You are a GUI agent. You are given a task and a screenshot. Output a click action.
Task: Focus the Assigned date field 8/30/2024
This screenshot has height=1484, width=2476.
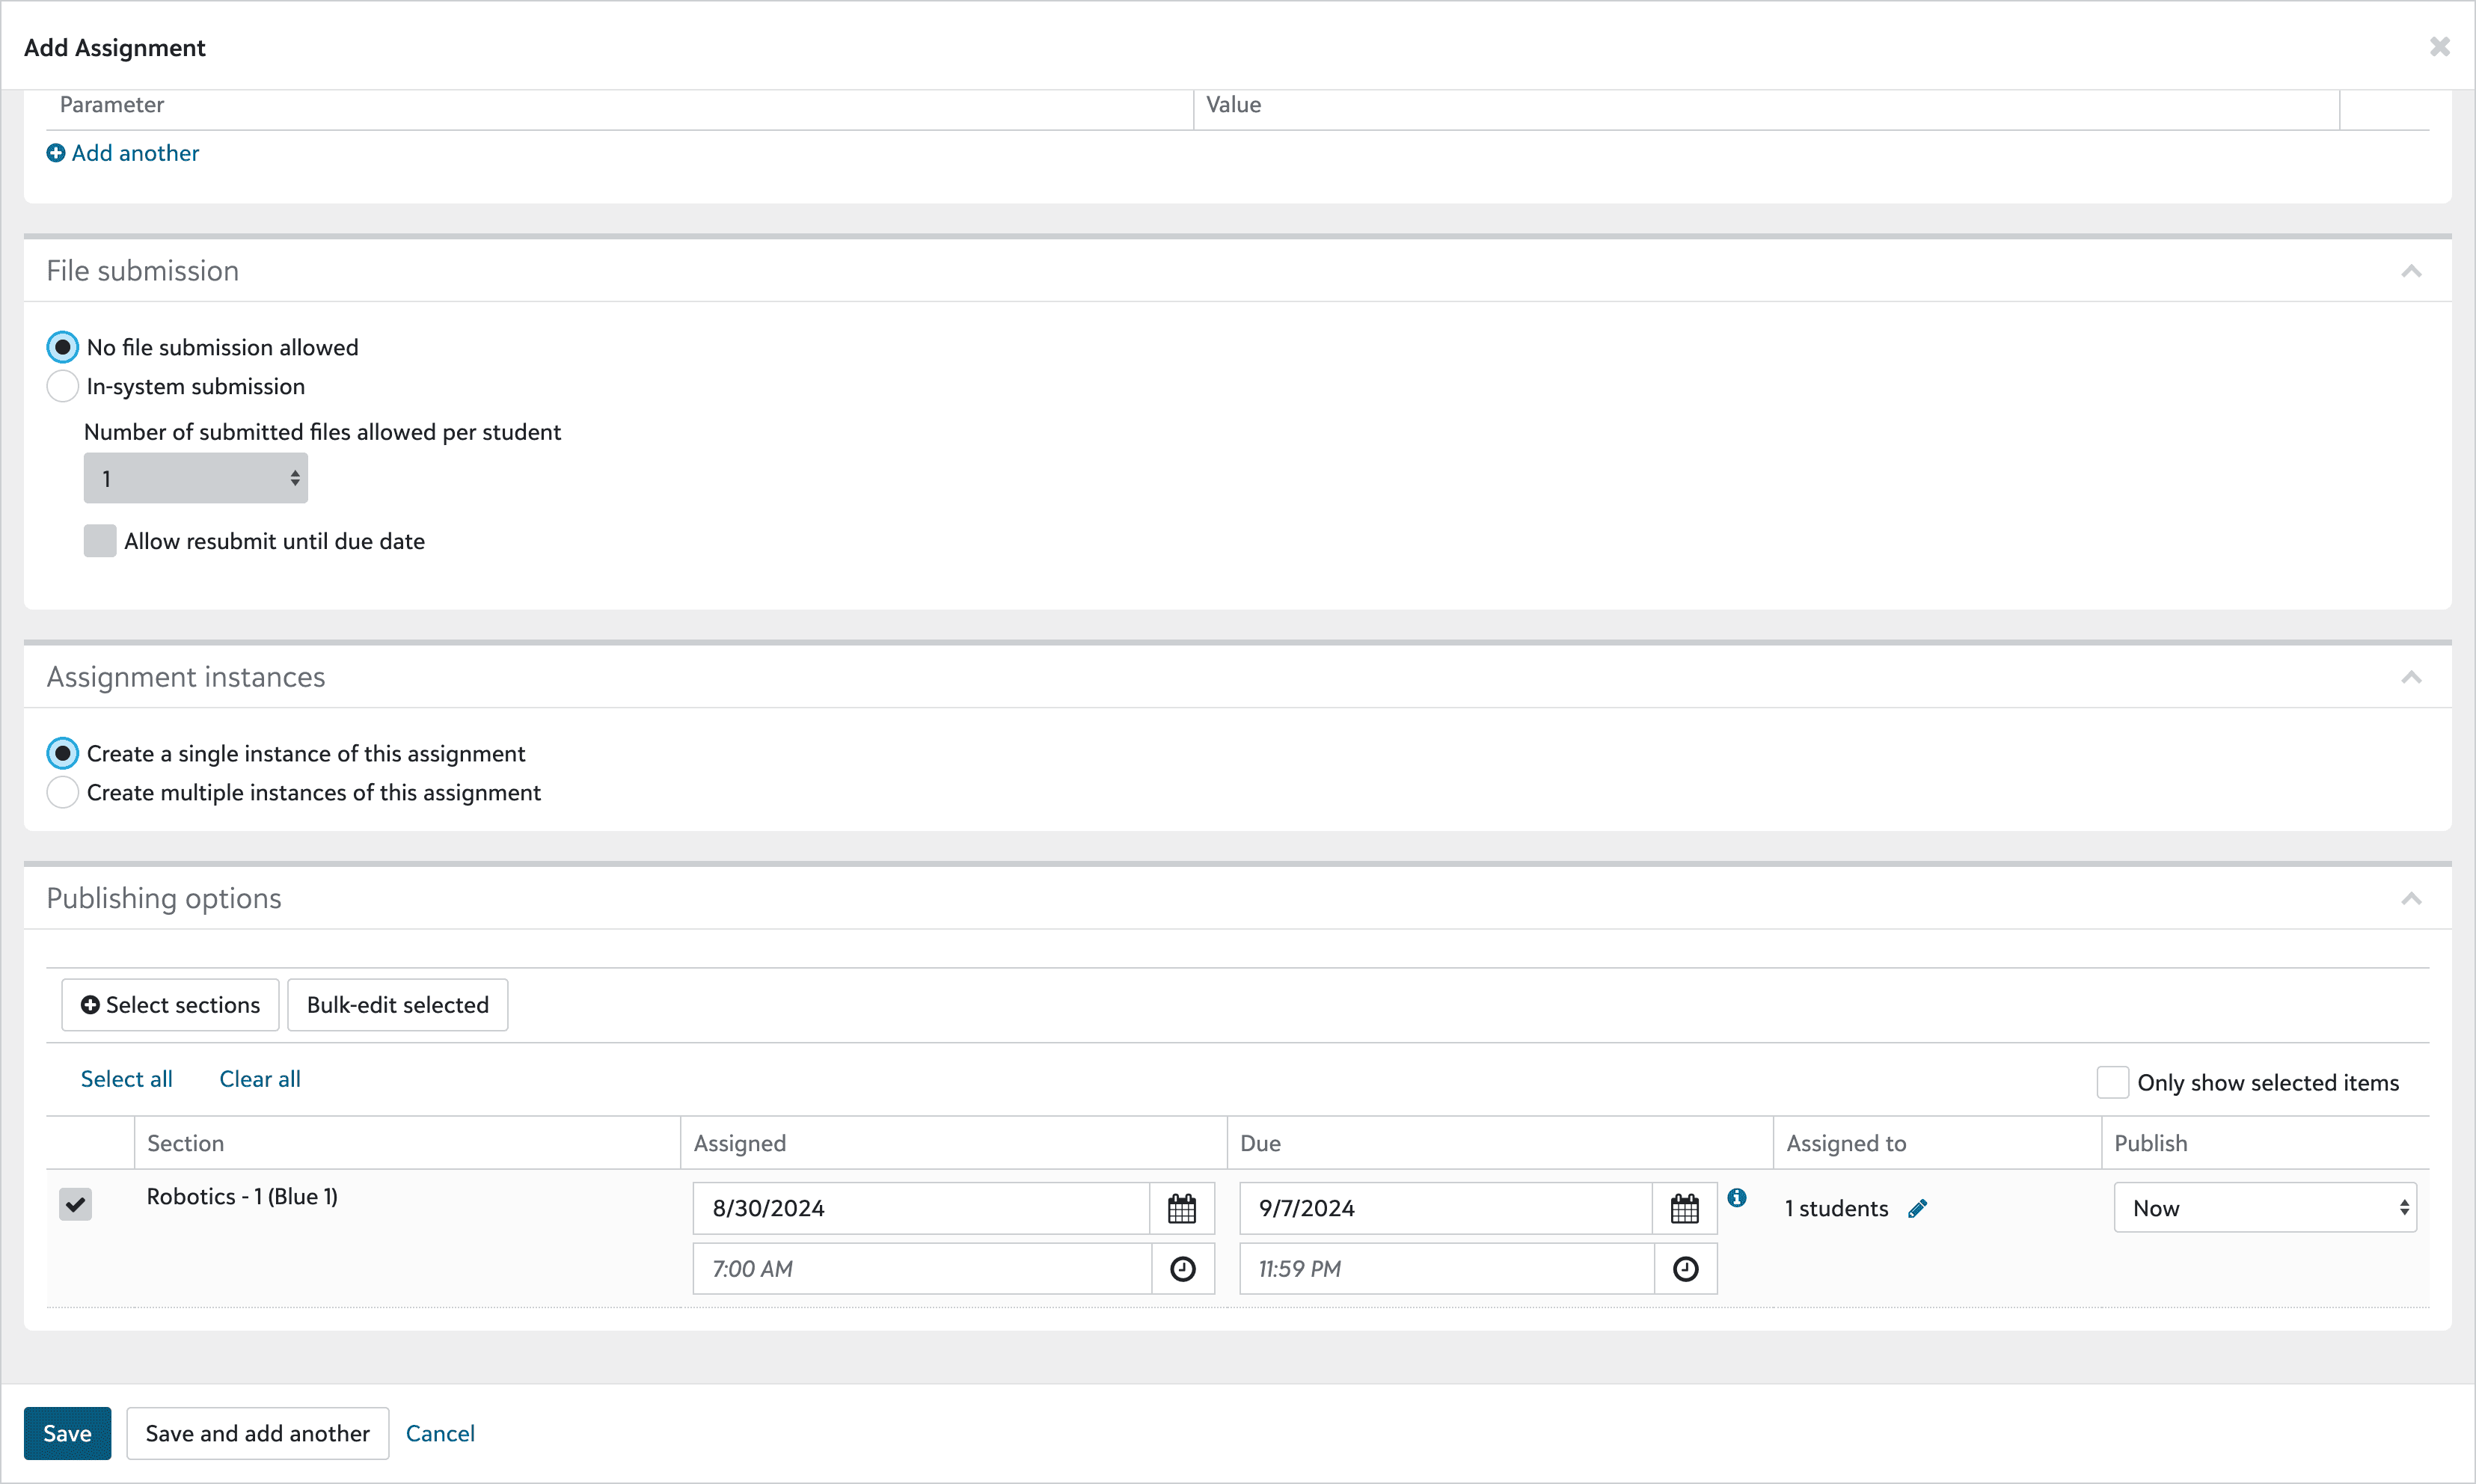(x=921, y=1208)
